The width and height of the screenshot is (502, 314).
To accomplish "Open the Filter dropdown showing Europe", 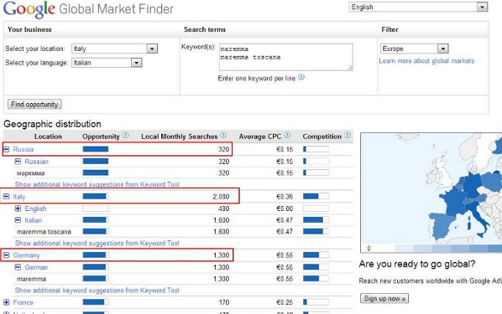I will pyautogui.click(x=415, y=49).
